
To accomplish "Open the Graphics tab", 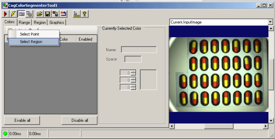I will 57,22.
